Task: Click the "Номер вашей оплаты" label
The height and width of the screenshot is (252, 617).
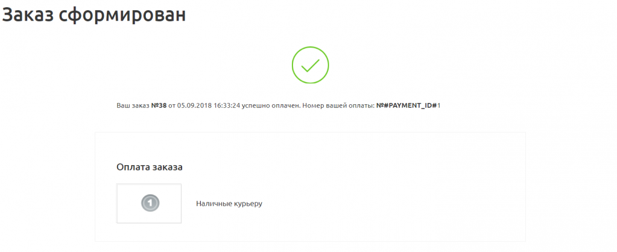Action: [336, 106]
